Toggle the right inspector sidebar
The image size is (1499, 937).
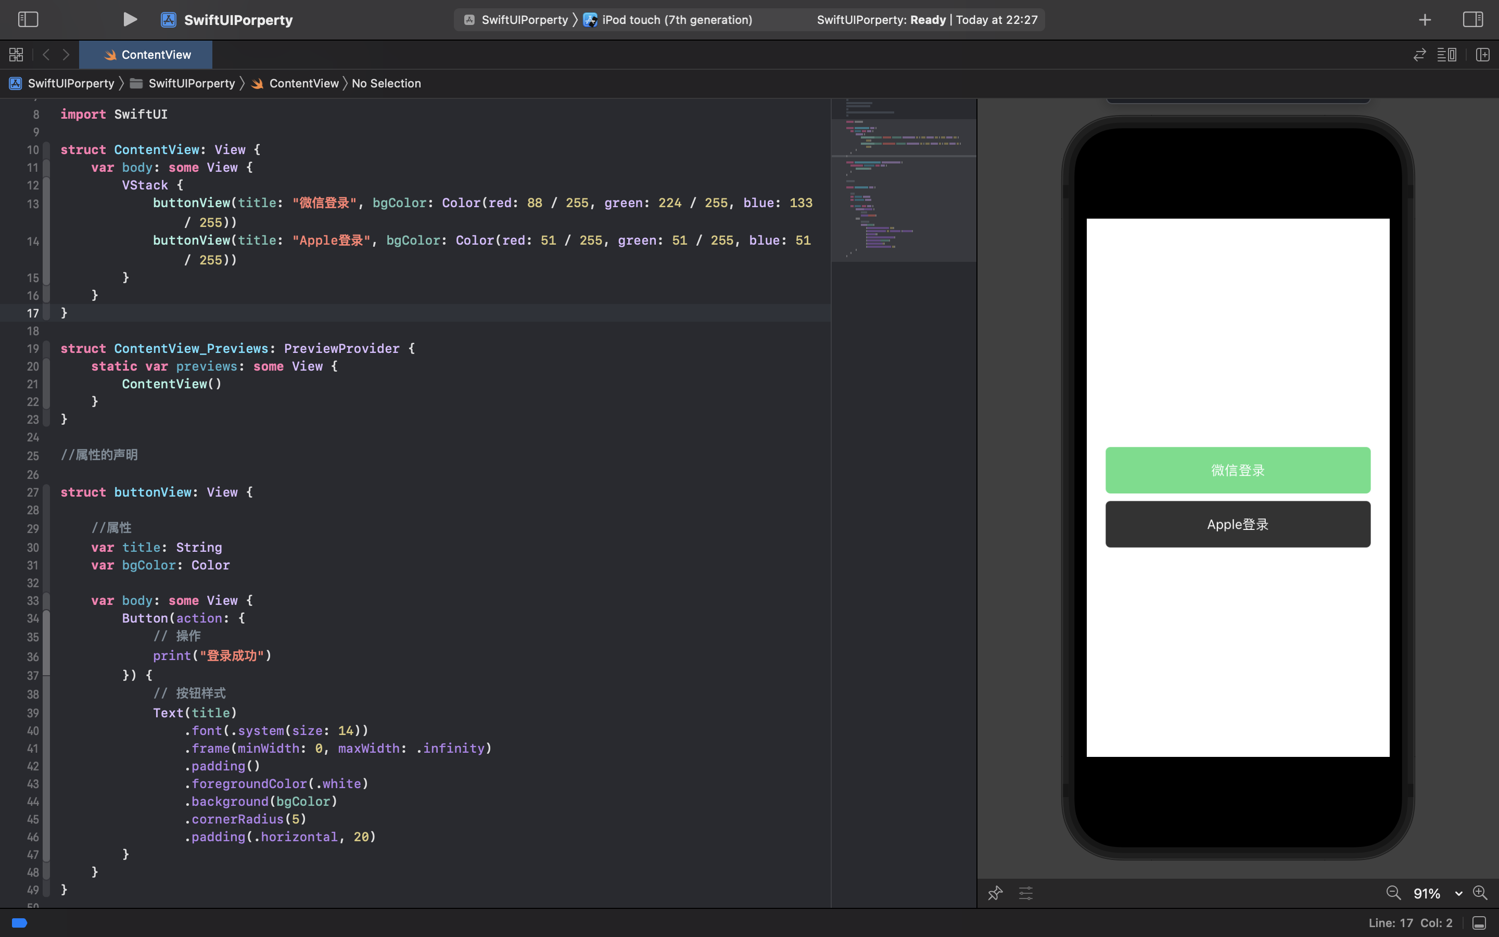coord(1472,20)
